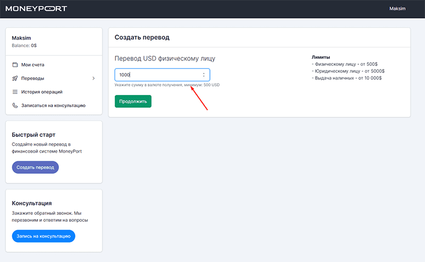Click the list icon beside История операций
This screenshot has height=262, width=425.
tap(15, 92)
